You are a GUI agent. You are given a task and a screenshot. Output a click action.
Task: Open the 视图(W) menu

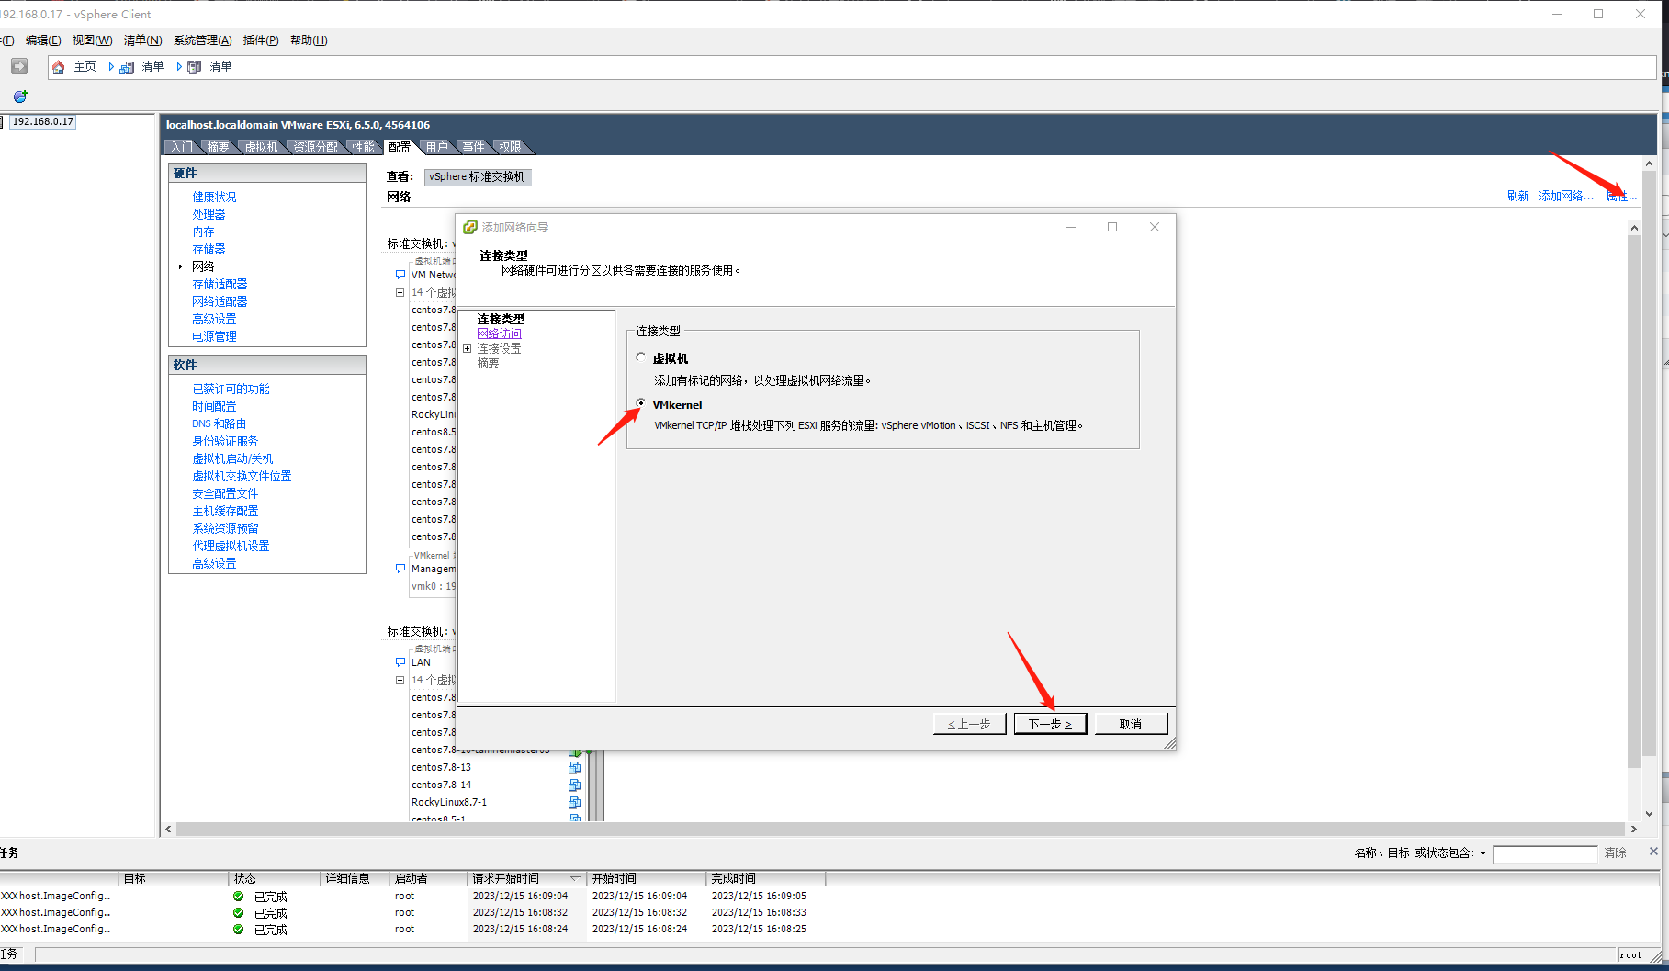(92, 40)
